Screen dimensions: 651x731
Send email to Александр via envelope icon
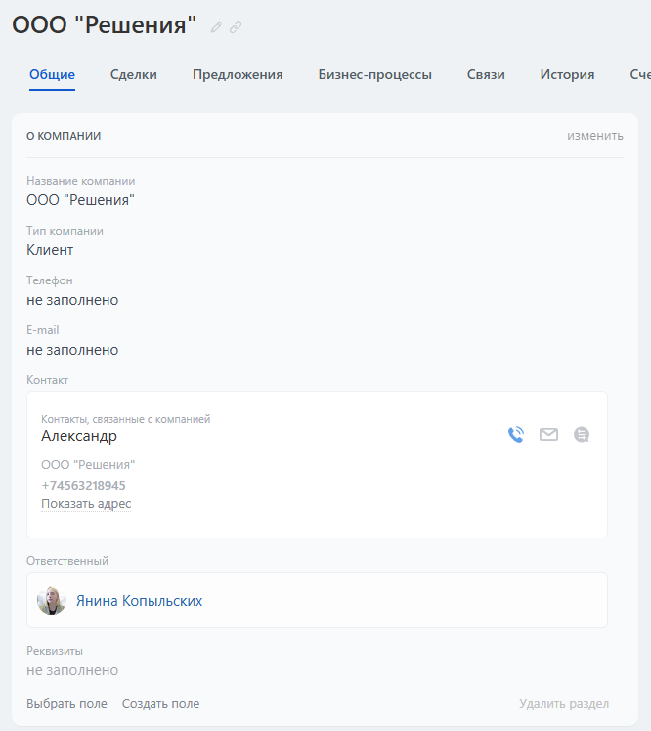click(x=548, y=435)
